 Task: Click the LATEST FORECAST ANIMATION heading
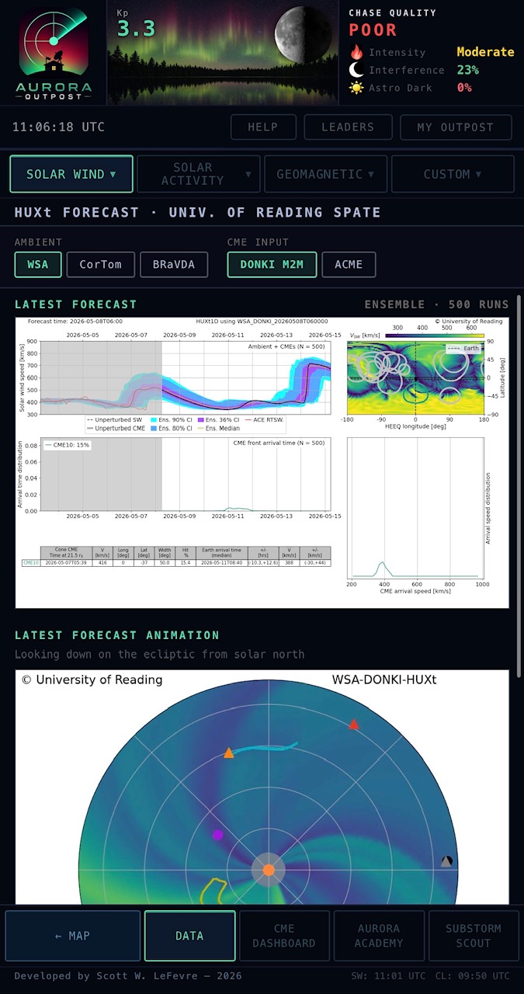click(x=117, y=635)
